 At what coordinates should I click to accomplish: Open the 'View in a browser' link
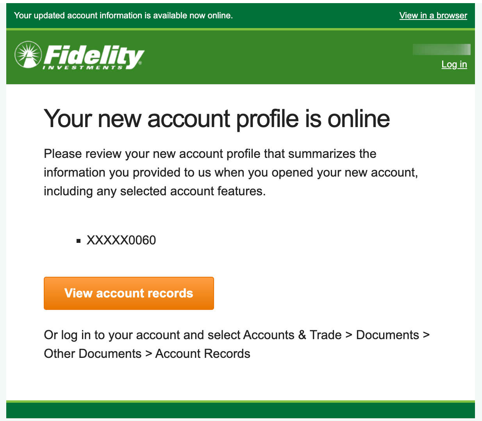[x=433, y=16]
